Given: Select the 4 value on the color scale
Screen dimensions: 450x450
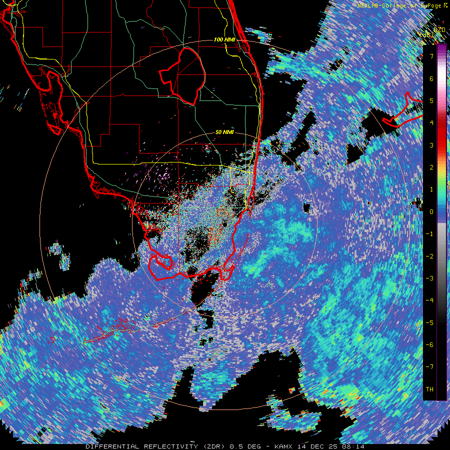Looking at the screenshot, I should click(x=431, y=123).
